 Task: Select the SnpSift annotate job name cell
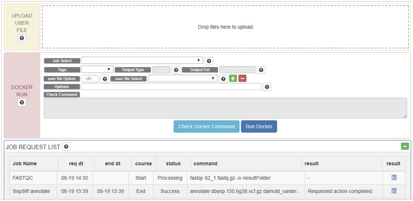point(34,191)
